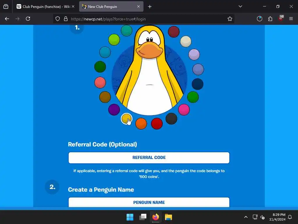This screenshot has width=298, height=224.
Task: Pick the cream white penguin color
Action: (x=186, y=41)
